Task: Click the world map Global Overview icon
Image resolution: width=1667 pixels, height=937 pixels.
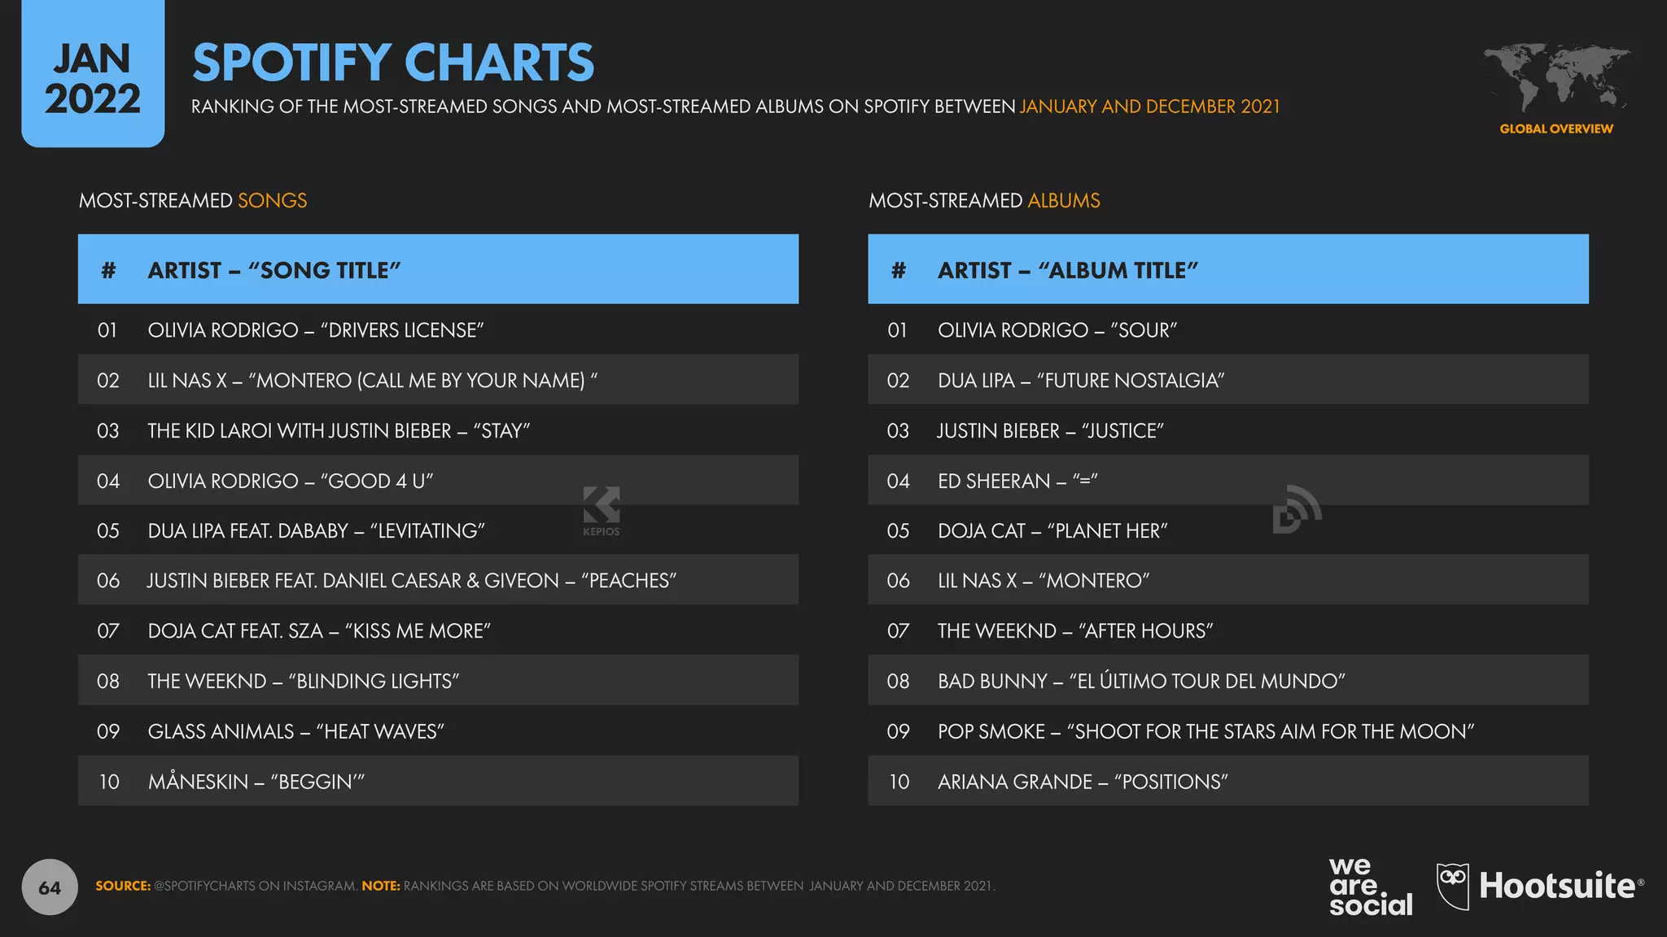Action: pyautogui.click(x=1555, y=78)
